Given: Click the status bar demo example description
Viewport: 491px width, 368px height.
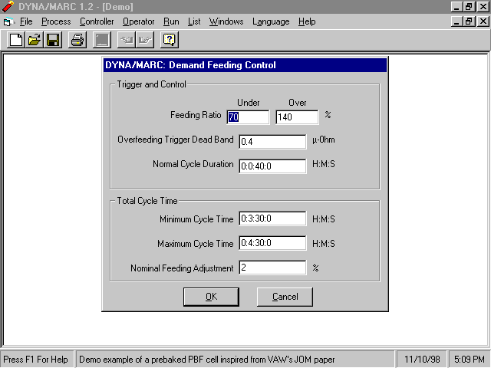Looking at the screenshot, I should (207, 360).
